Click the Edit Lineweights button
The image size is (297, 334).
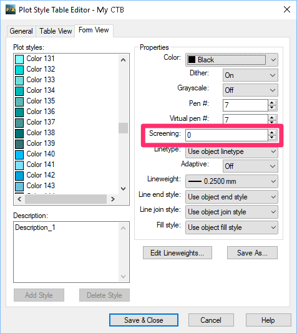click(177, 253)
